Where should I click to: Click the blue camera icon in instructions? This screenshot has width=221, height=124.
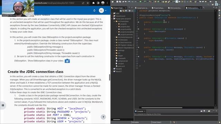67,61
